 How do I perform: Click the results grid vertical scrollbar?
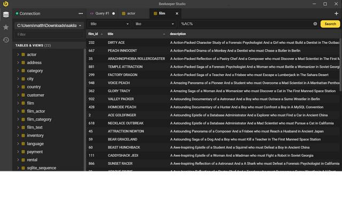341,65
